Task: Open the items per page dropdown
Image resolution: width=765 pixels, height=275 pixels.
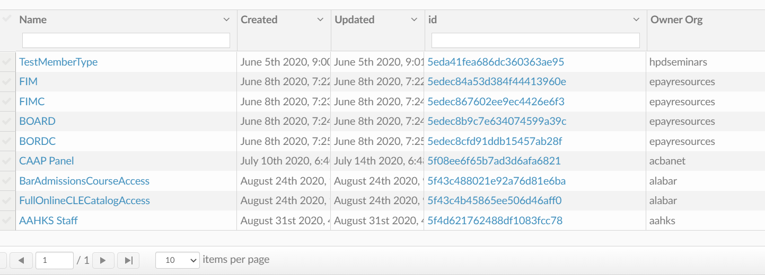Action: click(x=177, y=260)
